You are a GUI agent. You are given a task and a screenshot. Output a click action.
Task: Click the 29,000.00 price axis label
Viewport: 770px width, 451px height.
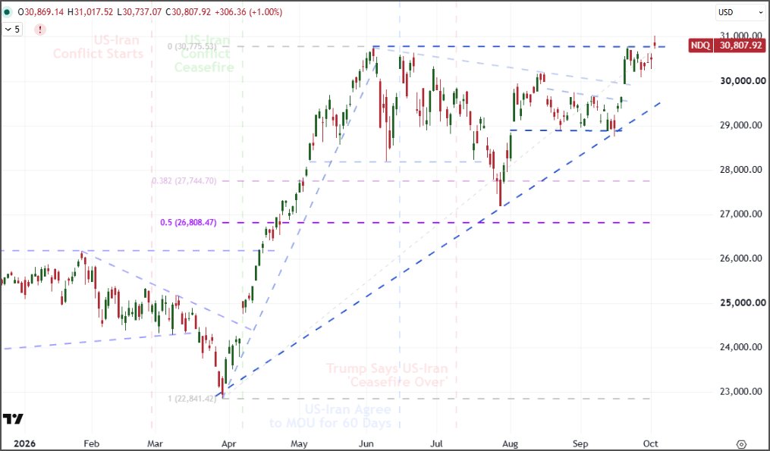pos(741,125)
